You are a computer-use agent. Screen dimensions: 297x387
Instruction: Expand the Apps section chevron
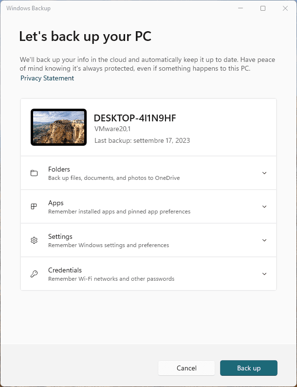pos(264,207)
